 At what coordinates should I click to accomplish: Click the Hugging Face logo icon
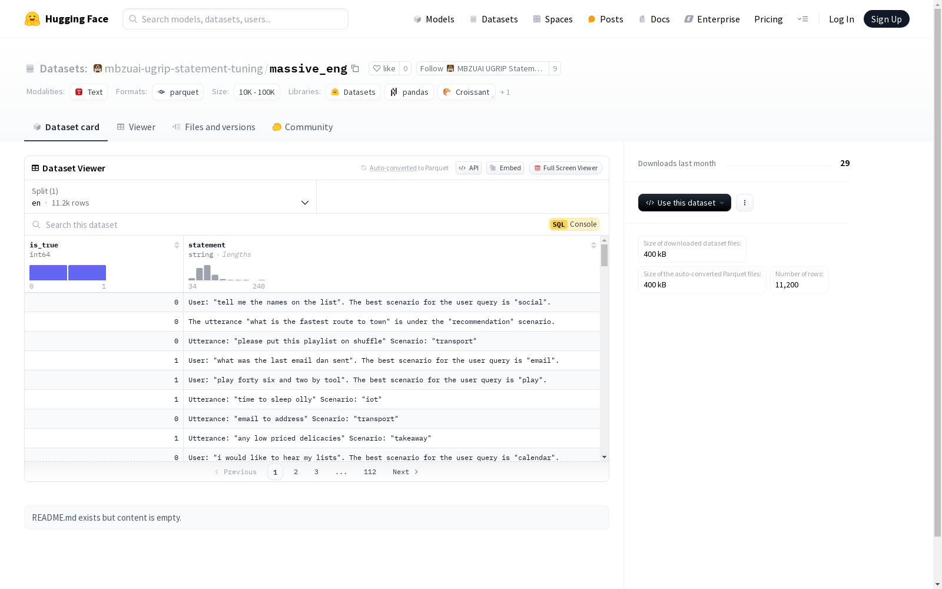pyautogui.click(x=32, y=19)
